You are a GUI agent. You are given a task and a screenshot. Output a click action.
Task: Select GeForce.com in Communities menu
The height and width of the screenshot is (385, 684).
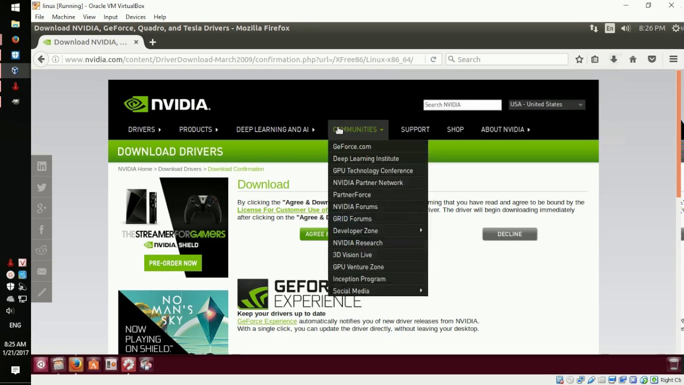[x=352, y=147]
